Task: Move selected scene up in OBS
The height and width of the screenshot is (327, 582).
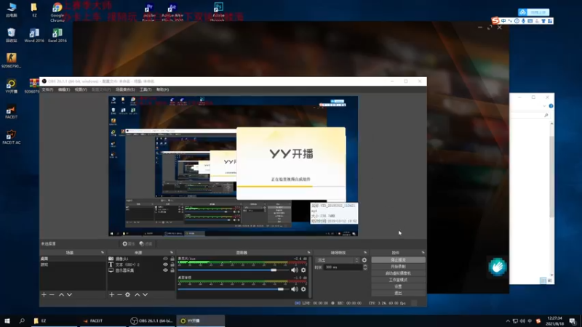Action: point(61,294)
